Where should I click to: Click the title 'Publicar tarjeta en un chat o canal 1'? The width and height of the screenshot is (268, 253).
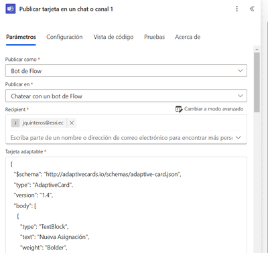(x=66, y=9)
